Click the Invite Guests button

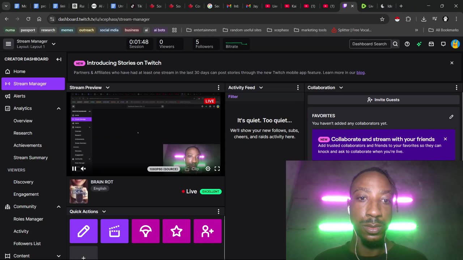[383, 100]
